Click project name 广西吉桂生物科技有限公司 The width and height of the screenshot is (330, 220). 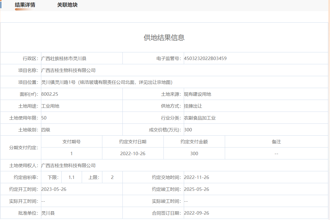[x=68, y=71]
